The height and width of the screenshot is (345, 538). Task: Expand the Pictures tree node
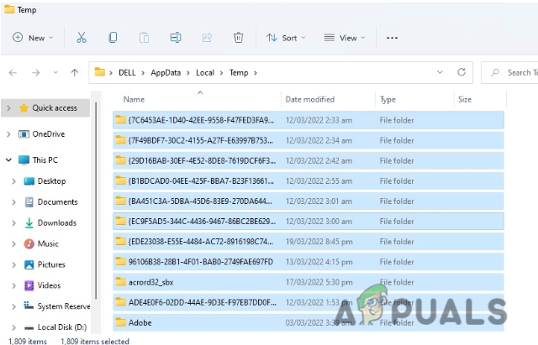pyautogui.click(x=13, y=264)
